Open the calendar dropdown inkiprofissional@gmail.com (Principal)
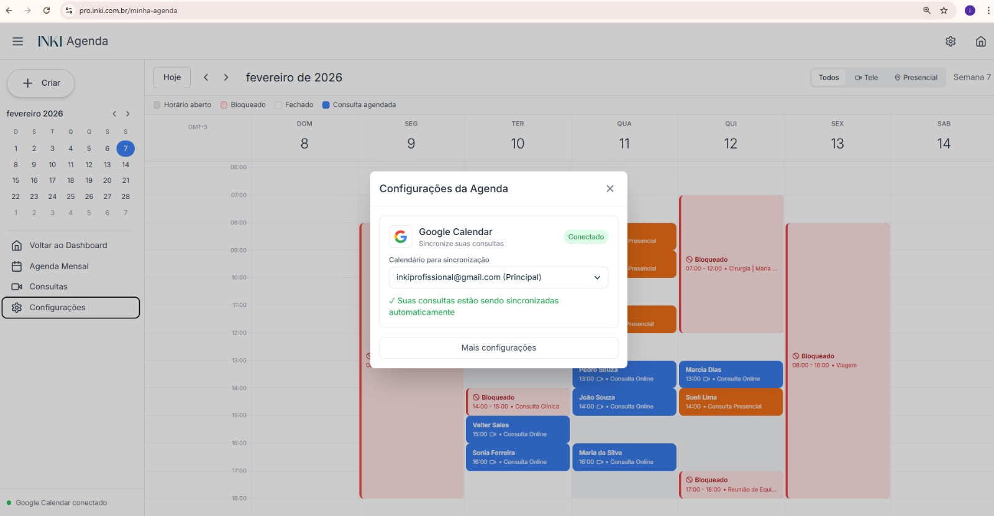 (499, 277)
